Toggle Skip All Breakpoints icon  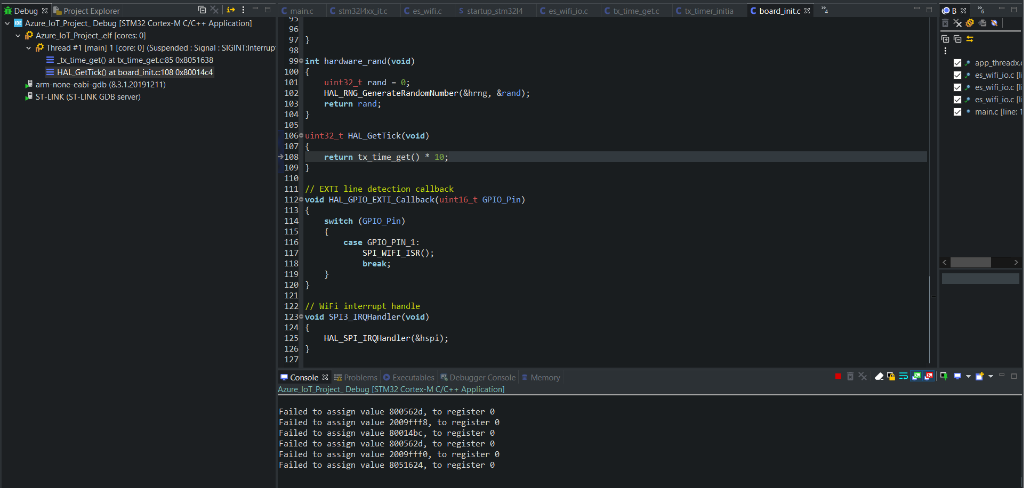pyautogui.click(x=994, y=23)
